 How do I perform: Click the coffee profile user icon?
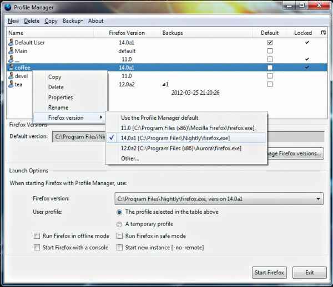tap(11, 68)
